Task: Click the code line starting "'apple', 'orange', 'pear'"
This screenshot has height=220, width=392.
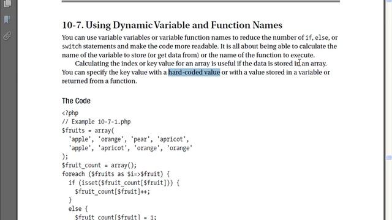Action: pos(129,139)
